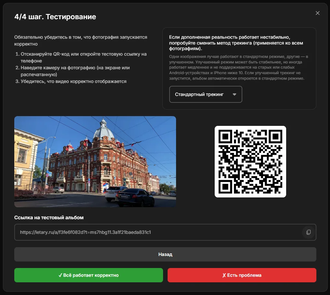
Task: Click the heading 4/4 шаг. Тестирование
Action: point(55,17)
